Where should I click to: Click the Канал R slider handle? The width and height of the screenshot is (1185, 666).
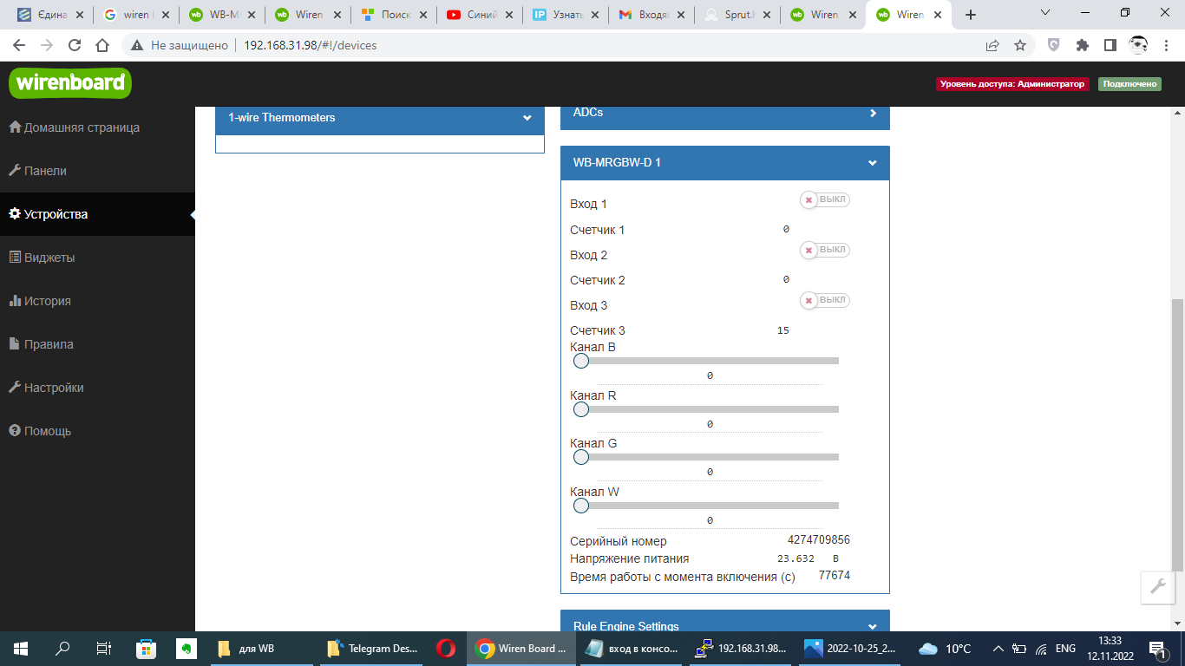coord(580,409)
